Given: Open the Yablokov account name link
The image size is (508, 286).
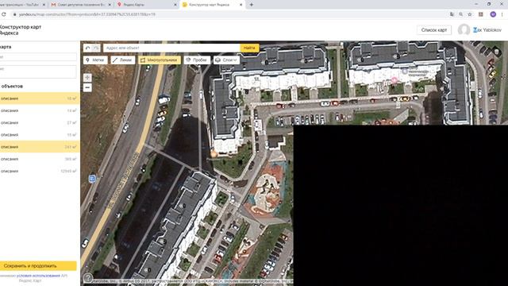Looking at the screenshot, I should 487,30.
